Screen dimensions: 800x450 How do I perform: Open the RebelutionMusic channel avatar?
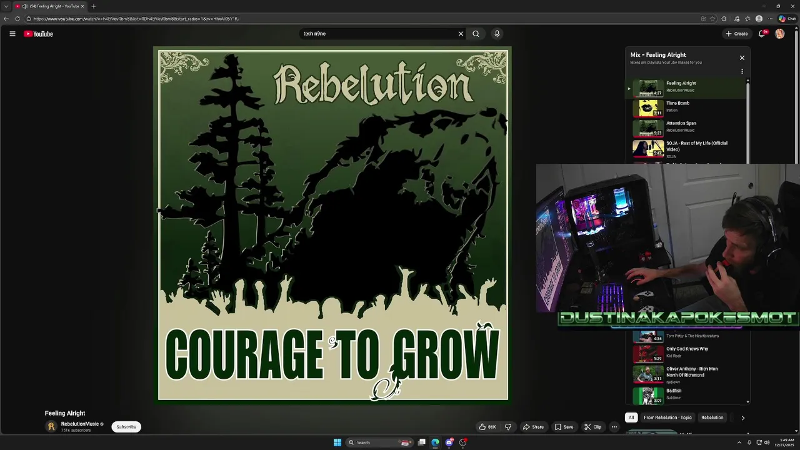click(x=51, y=426)
